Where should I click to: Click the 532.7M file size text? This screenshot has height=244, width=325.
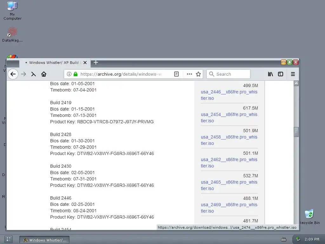tap(250, 176)
